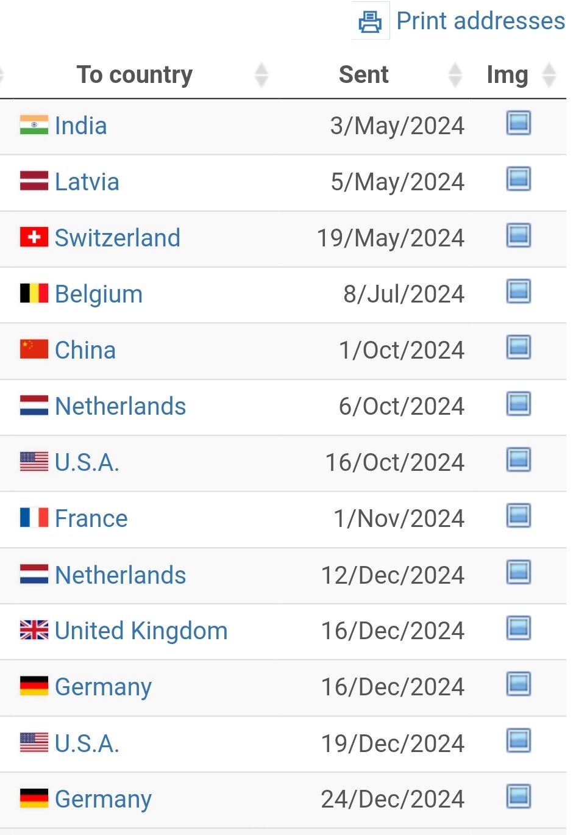587x835 pixels.
Task: Open the image icon for the Latvia row
Action: (519, 179)
